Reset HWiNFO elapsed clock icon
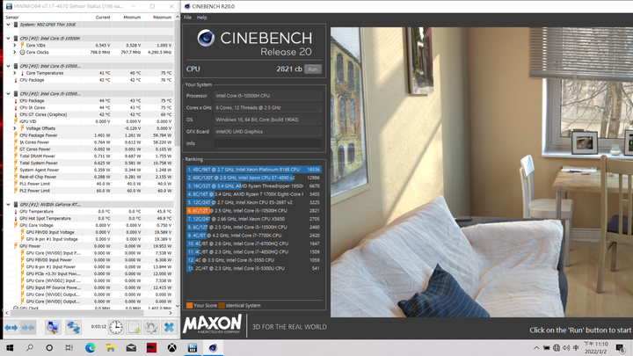Screen dimensions: 633x356 pyautogui.click(x=116, y=327)
